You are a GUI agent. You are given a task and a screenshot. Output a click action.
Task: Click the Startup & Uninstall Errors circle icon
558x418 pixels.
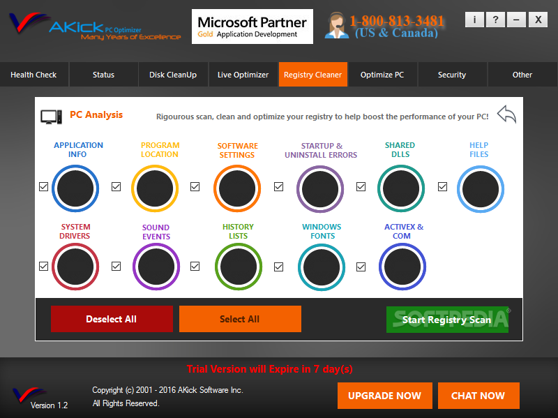point(320,189)
